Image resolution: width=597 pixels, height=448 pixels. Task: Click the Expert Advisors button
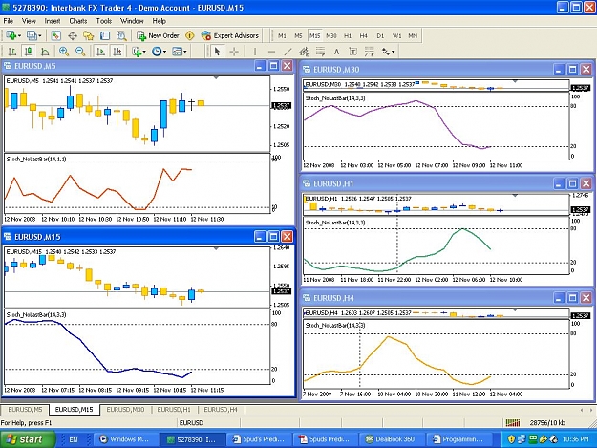point(230,35)
